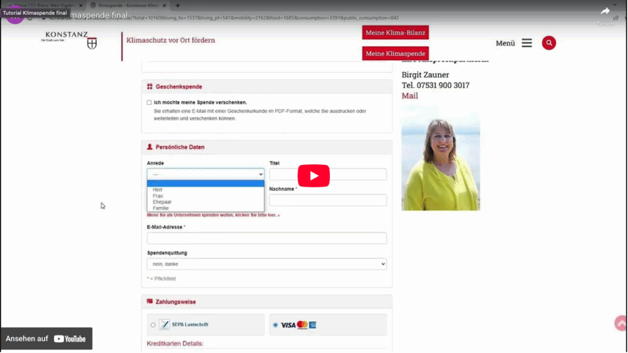Click the E-Mail-Adresse input field
Screen dimensions: 628x353
click(266, 238)
